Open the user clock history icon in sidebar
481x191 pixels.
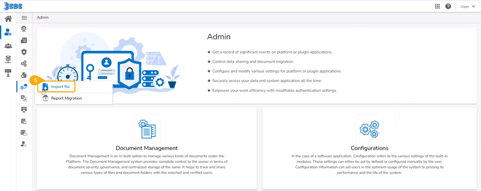click(24, 144)
